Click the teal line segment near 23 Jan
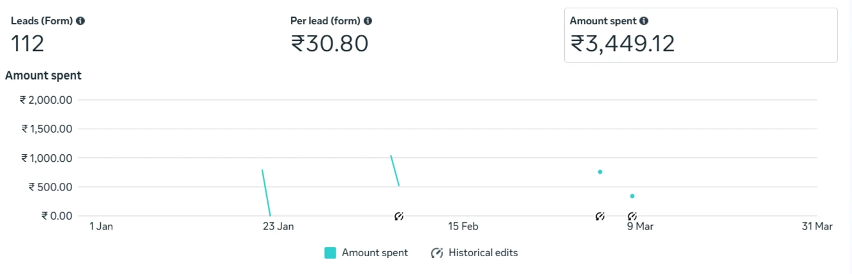Screen dimensions: 852x274 [x=266, y=192]
